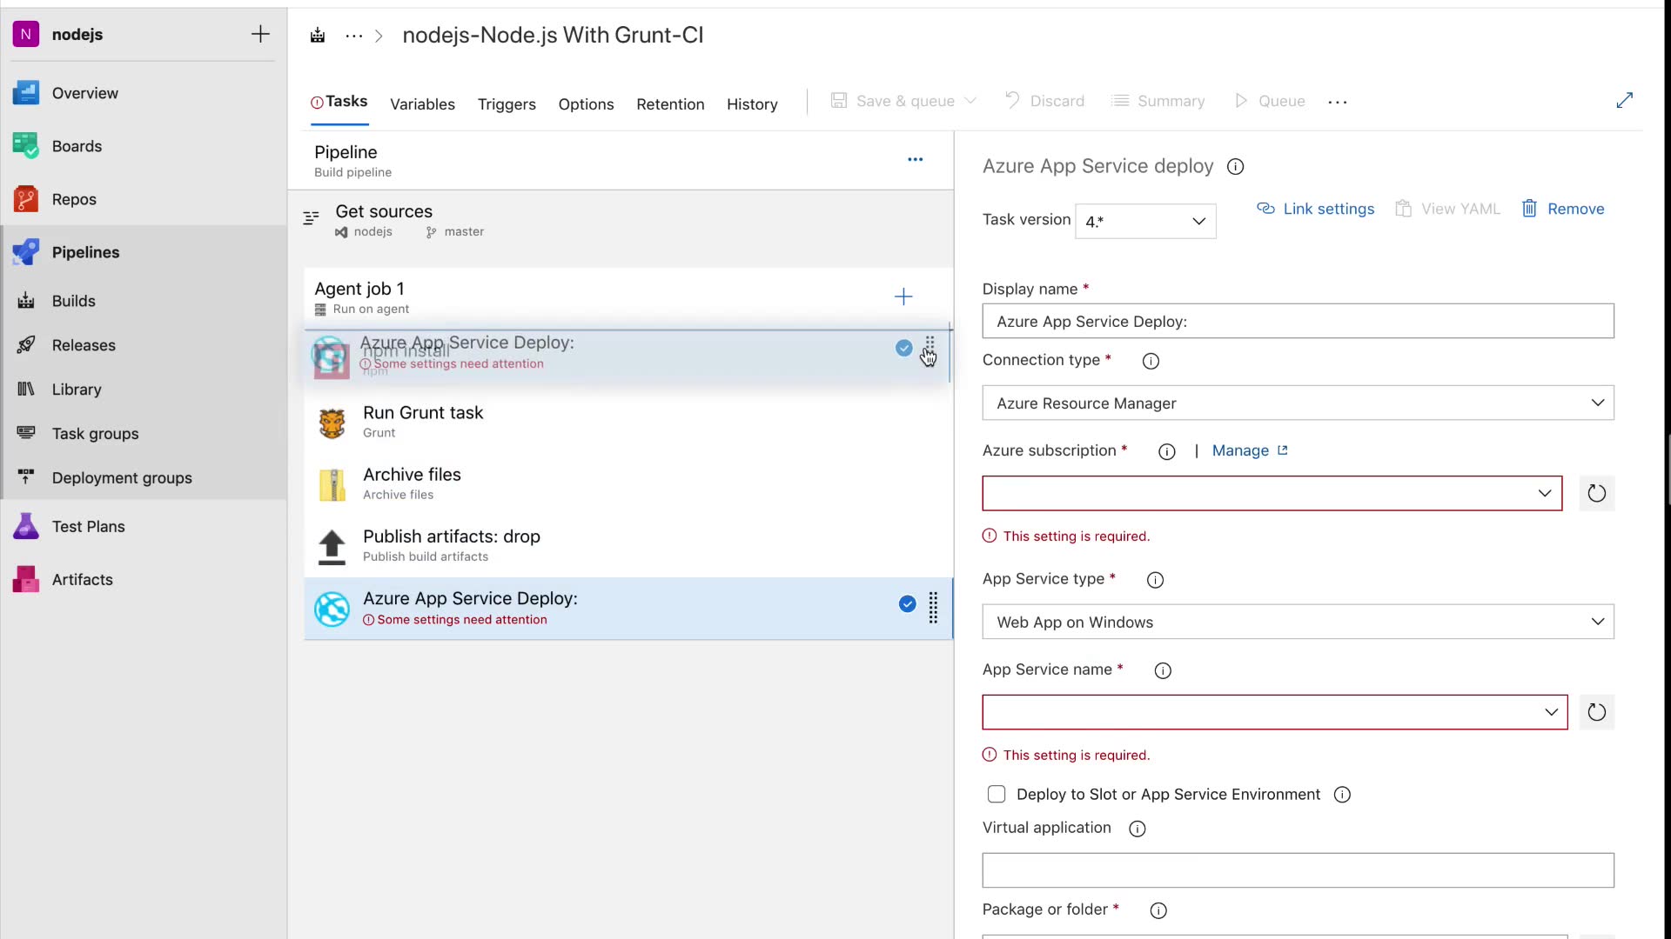1671x939 pixels.
Task: Check Deploy to Slot or App Service Environment
Action: [x=997, y=794]
